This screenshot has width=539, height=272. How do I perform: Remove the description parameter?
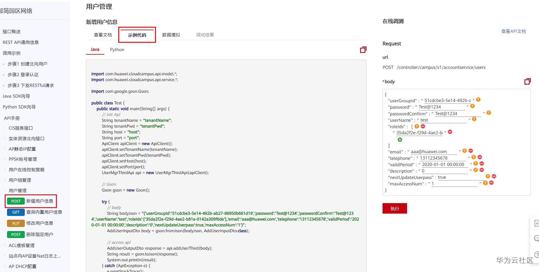482,170
